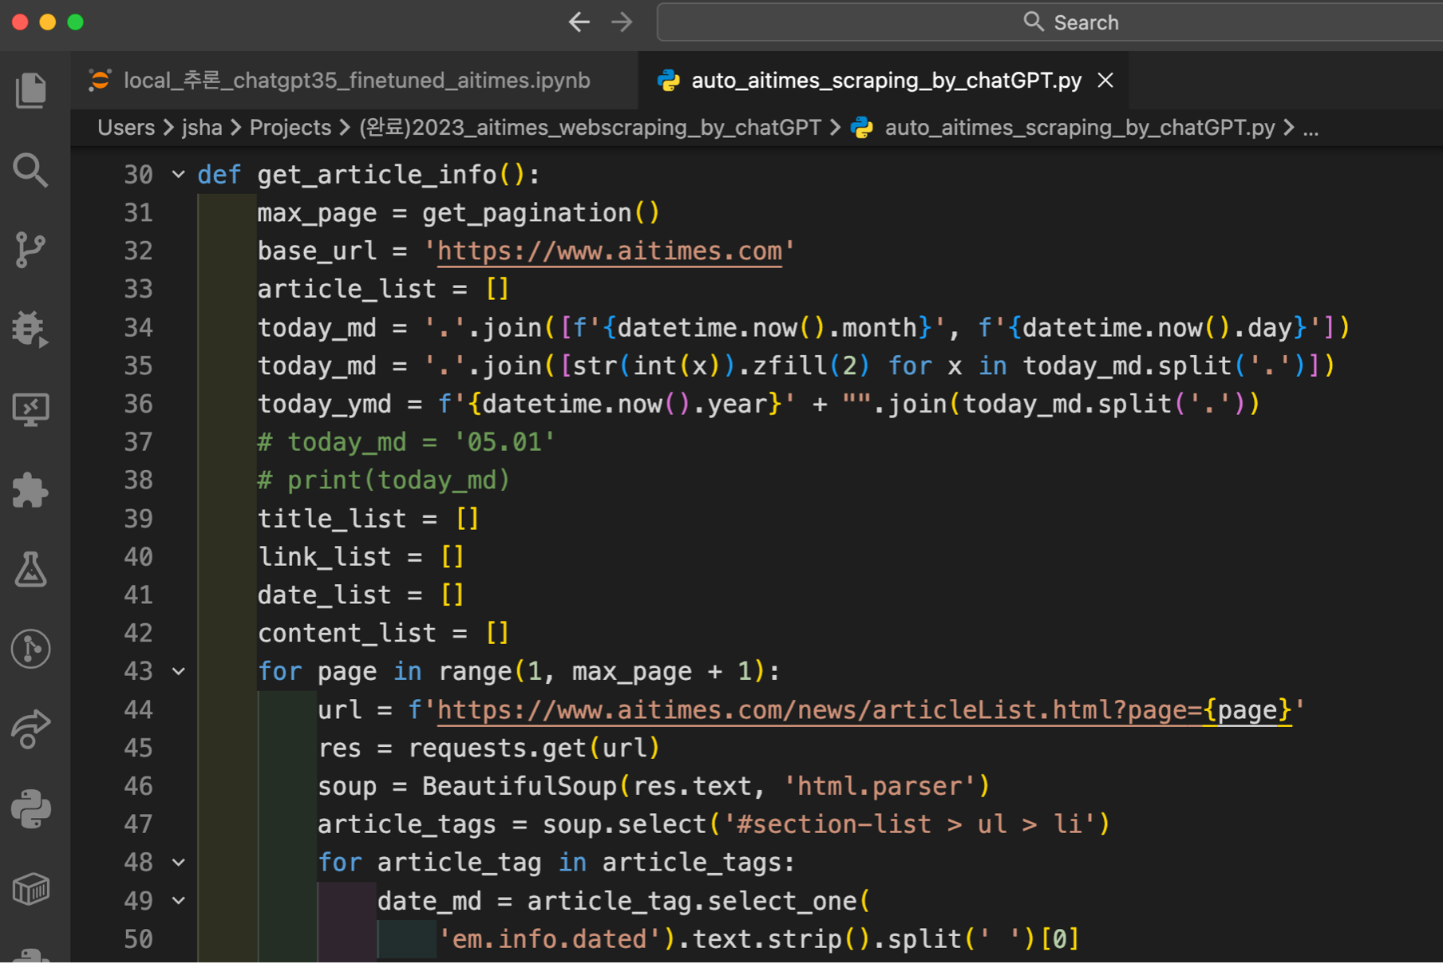
Task: Collapse the for article_tag fold on line 48
Action: pyautogui.click(x=179, y=863)
